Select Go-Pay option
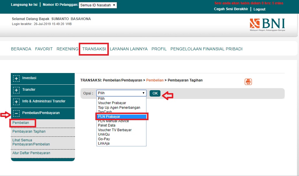The width and height of the screenshot is (299, 176). click(121, 139)
